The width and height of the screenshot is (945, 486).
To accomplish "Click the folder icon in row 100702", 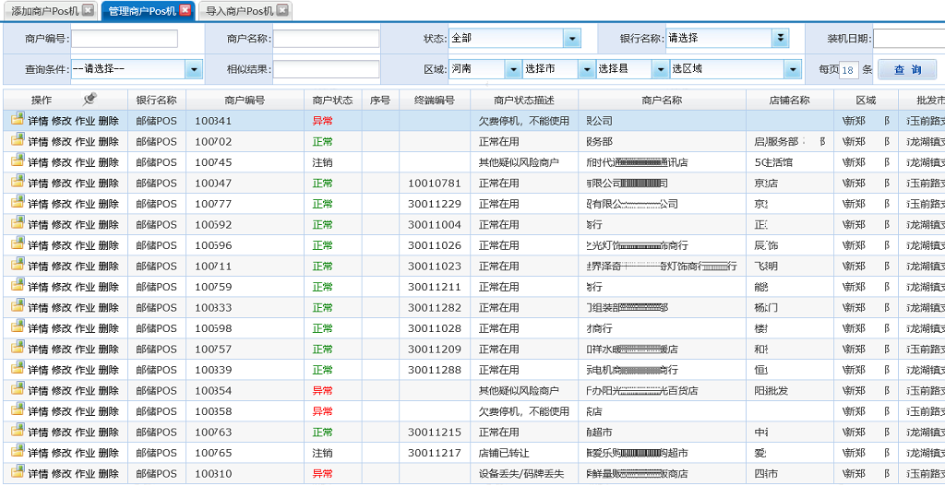I will coord(18,140).
